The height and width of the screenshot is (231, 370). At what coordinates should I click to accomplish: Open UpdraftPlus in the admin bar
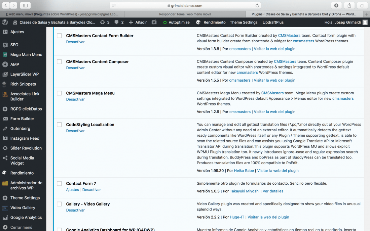[273, 22]
